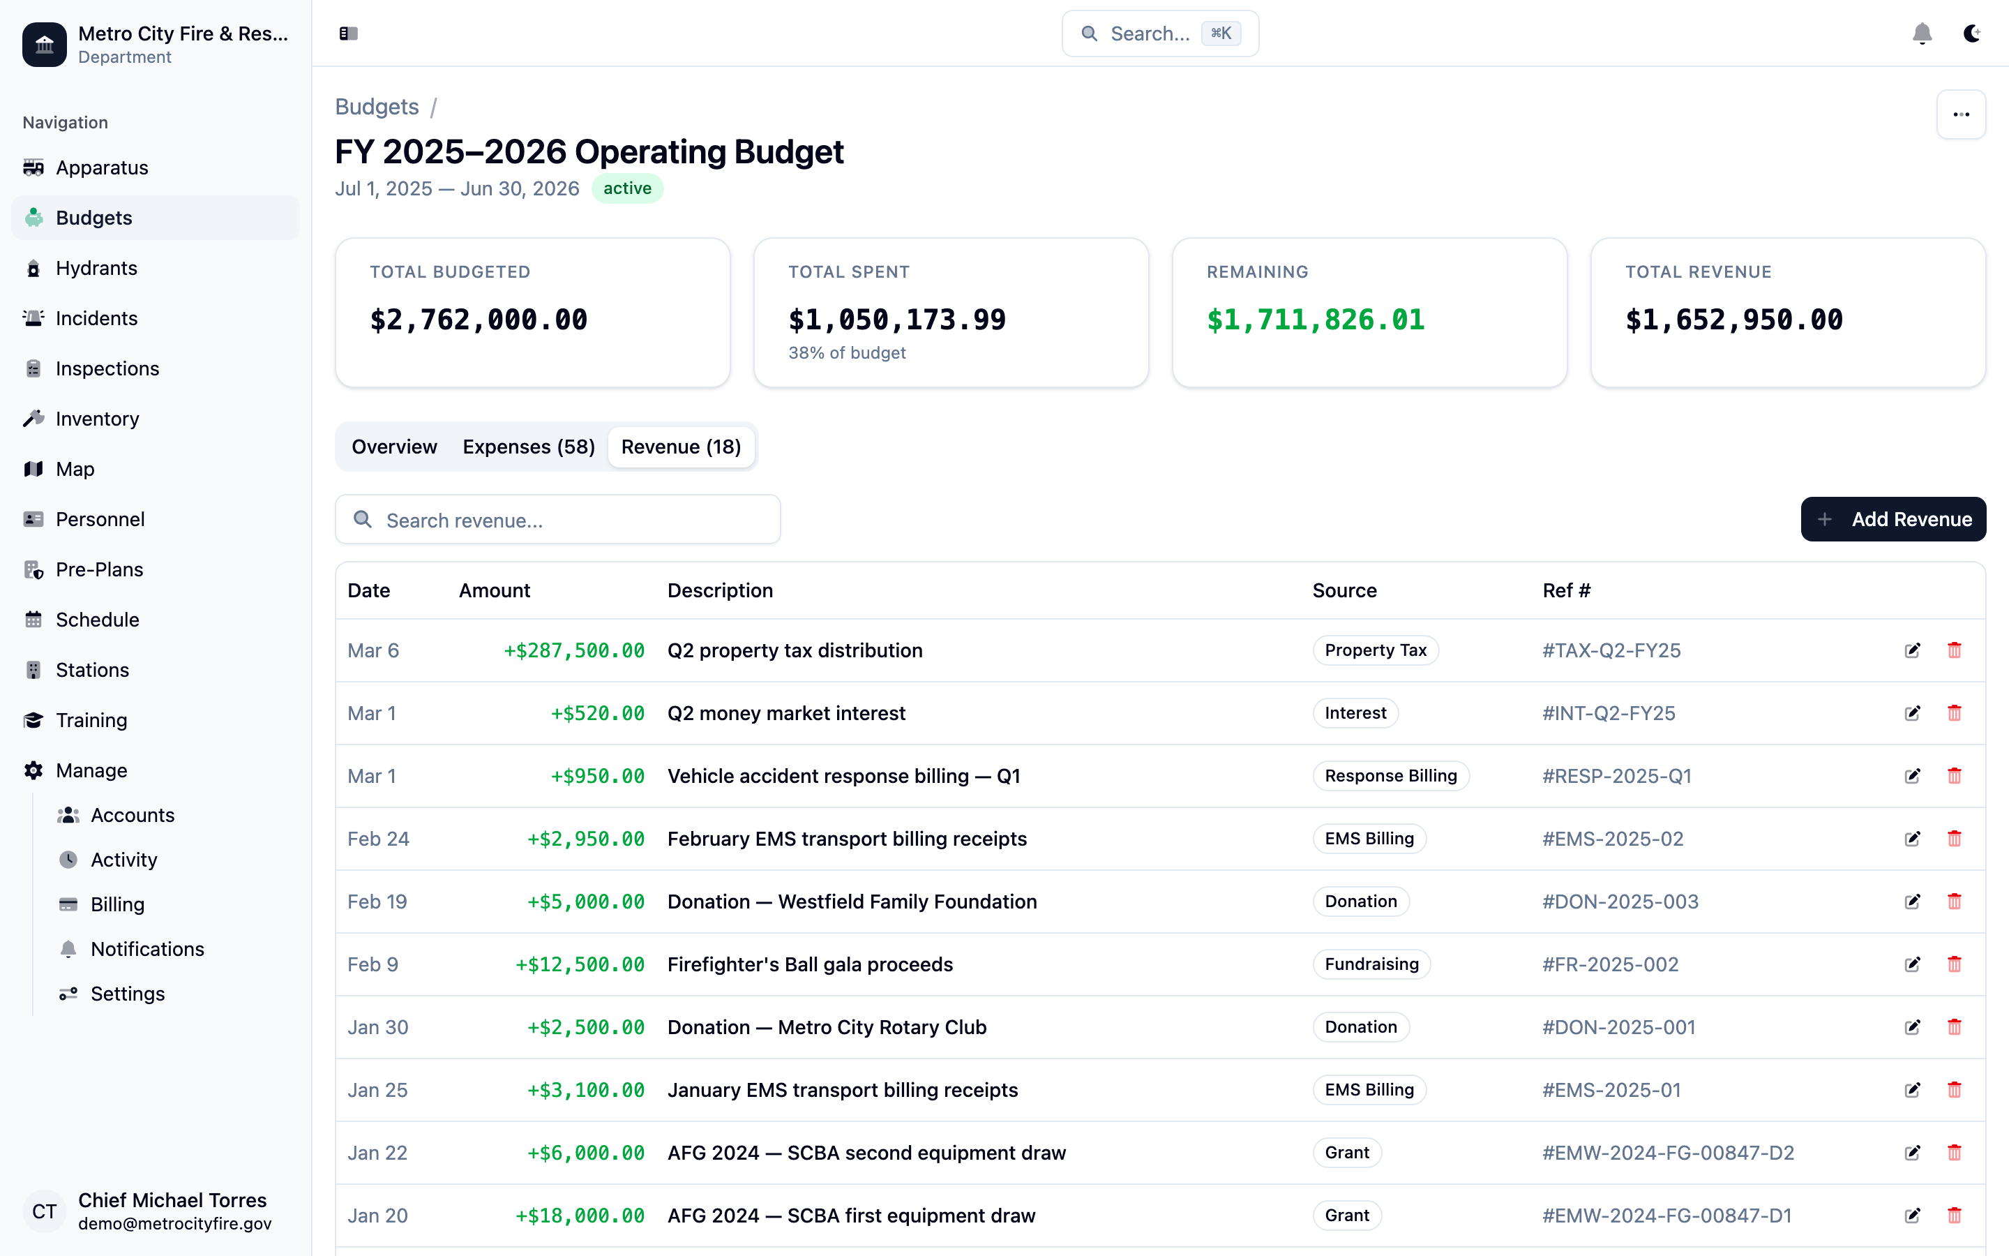Open the Inspections page
Screen dimensions: 2009x1256
pyautogui.click(x=107, y=368)
